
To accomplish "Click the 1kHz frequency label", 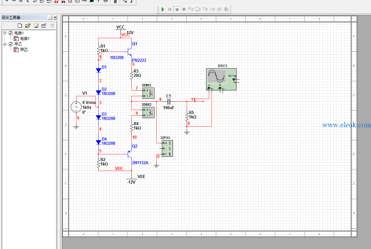I will coord(87,108).
